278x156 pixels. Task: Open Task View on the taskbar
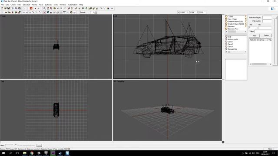(17, 153)
